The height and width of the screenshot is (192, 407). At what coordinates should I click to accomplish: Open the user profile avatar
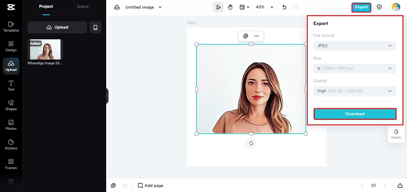(396, 7)
